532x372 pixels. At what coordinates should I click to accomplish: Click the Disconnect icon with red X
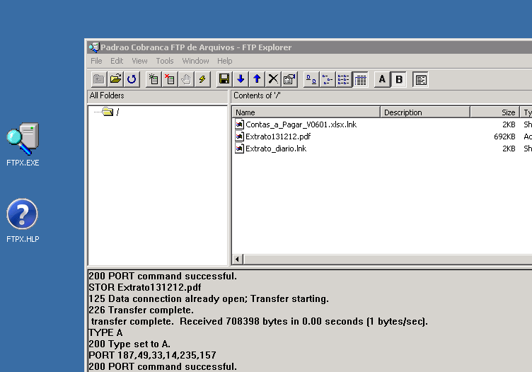point(170,79)
